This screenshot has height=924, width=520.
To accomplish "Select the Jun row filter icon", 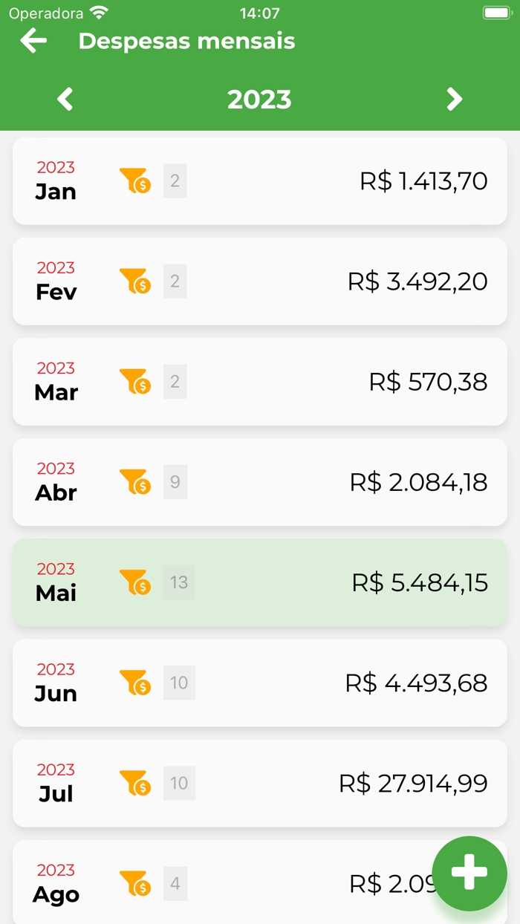I will click(134, 683).
